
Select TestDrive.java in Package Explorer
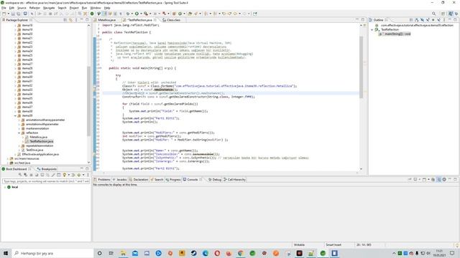pos(34,150)
